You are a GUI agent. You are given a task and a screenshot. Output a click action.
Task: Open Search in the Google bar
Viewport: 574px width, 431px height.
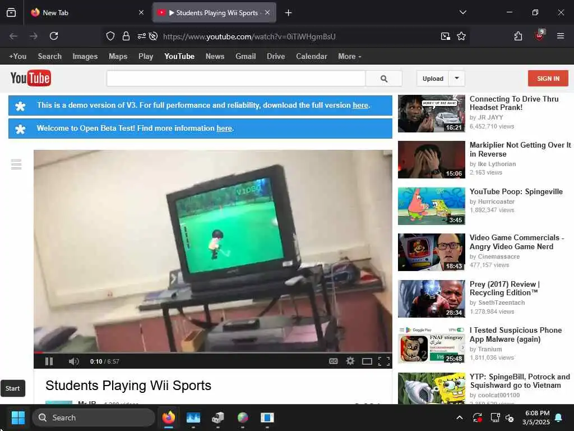(x=50, y=57)
